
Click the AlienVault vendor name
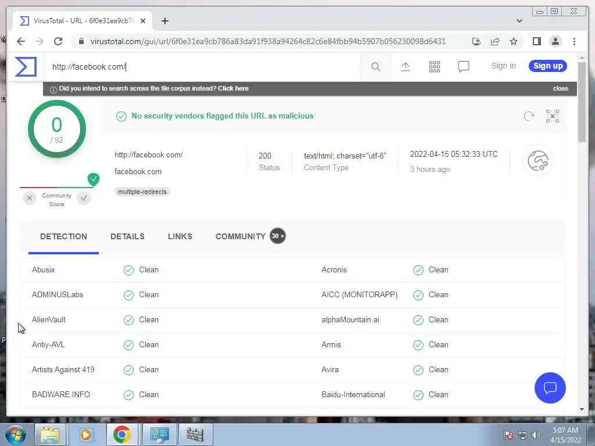(x=49, y=320)
